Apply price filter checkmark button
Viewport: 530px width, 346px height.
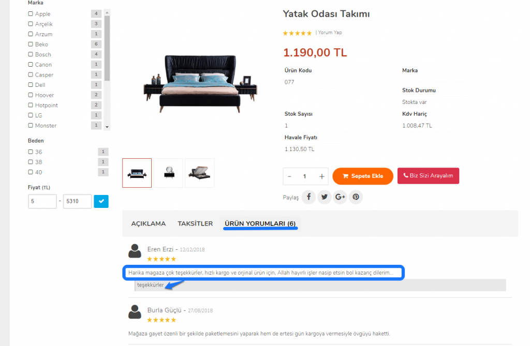[x=101, y=201]
